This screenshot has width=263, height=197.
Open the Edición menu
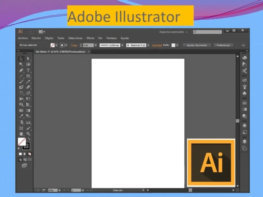(x=36, y=38)
